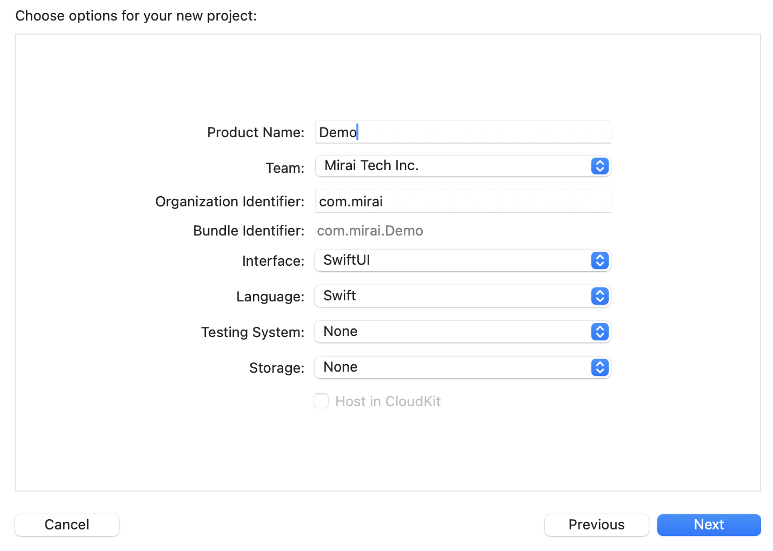Click the Testing System popup arrows icon
Image resolution: width=773 pixels, height=551 pixels.
(x=600, y=332)
